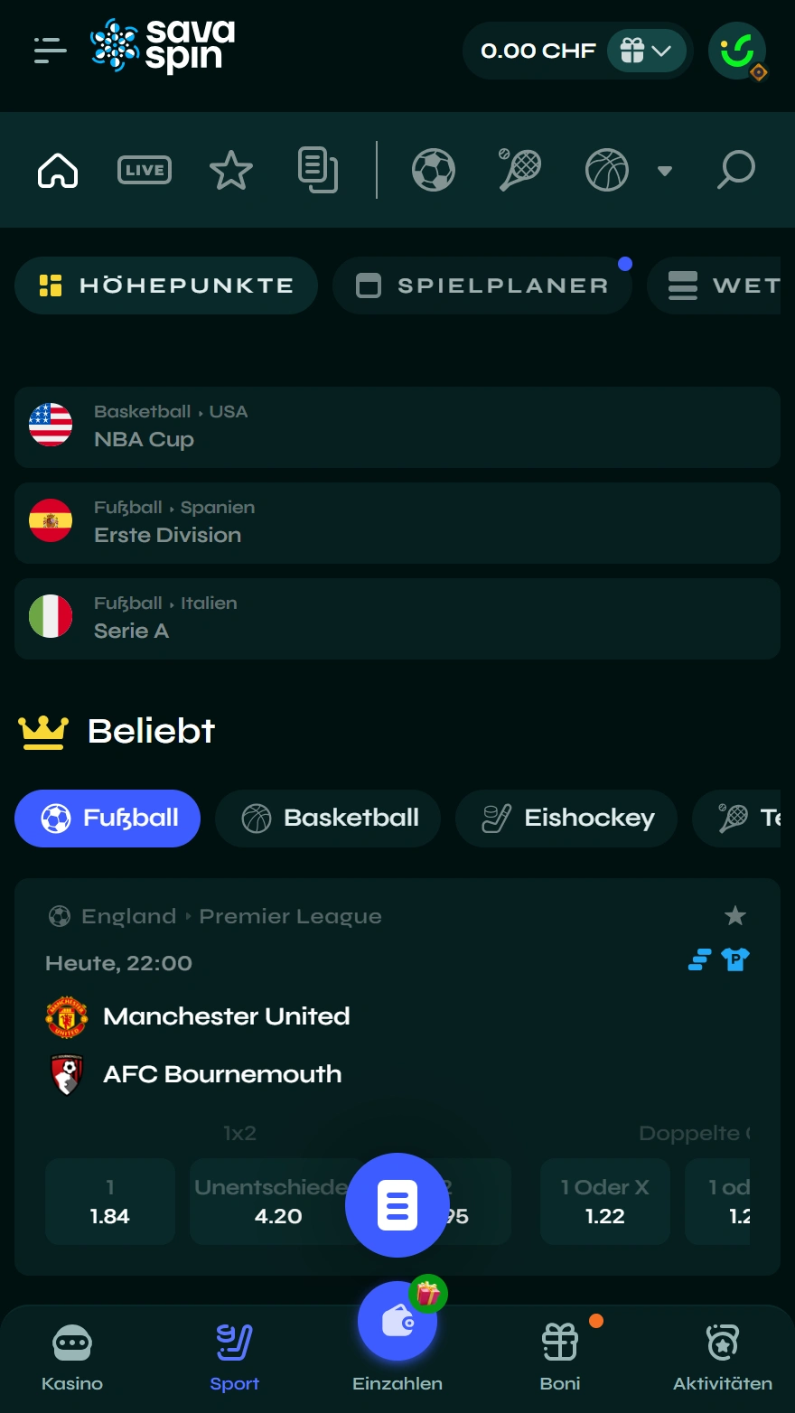This screenshot has height=1413, width=795.
Task: Open the Serie A league entry
Action: point(397,619)
